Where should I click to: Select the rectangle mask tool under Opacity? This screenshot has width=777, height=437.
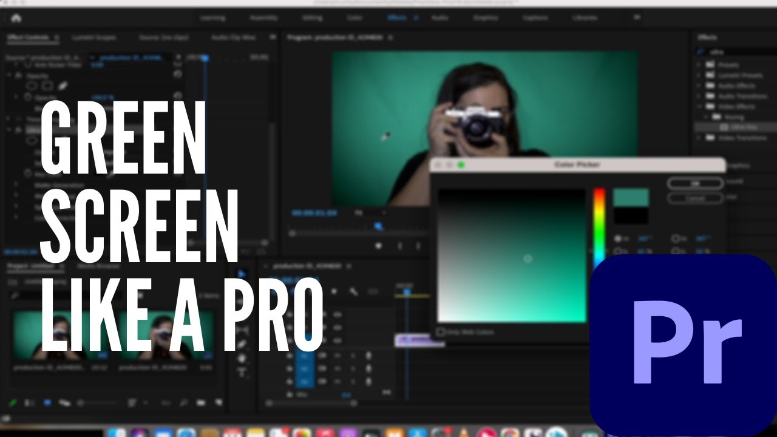click(47, 86)
